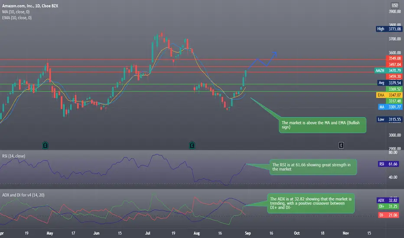This screenshot has height=238, width=404.
Task: Click the RSI 80.00 axis tick
Action: pos(393,152)
